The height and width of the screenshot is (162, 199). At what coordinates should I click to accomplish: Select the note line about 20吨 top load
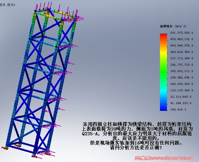click(x=137, y=129)
